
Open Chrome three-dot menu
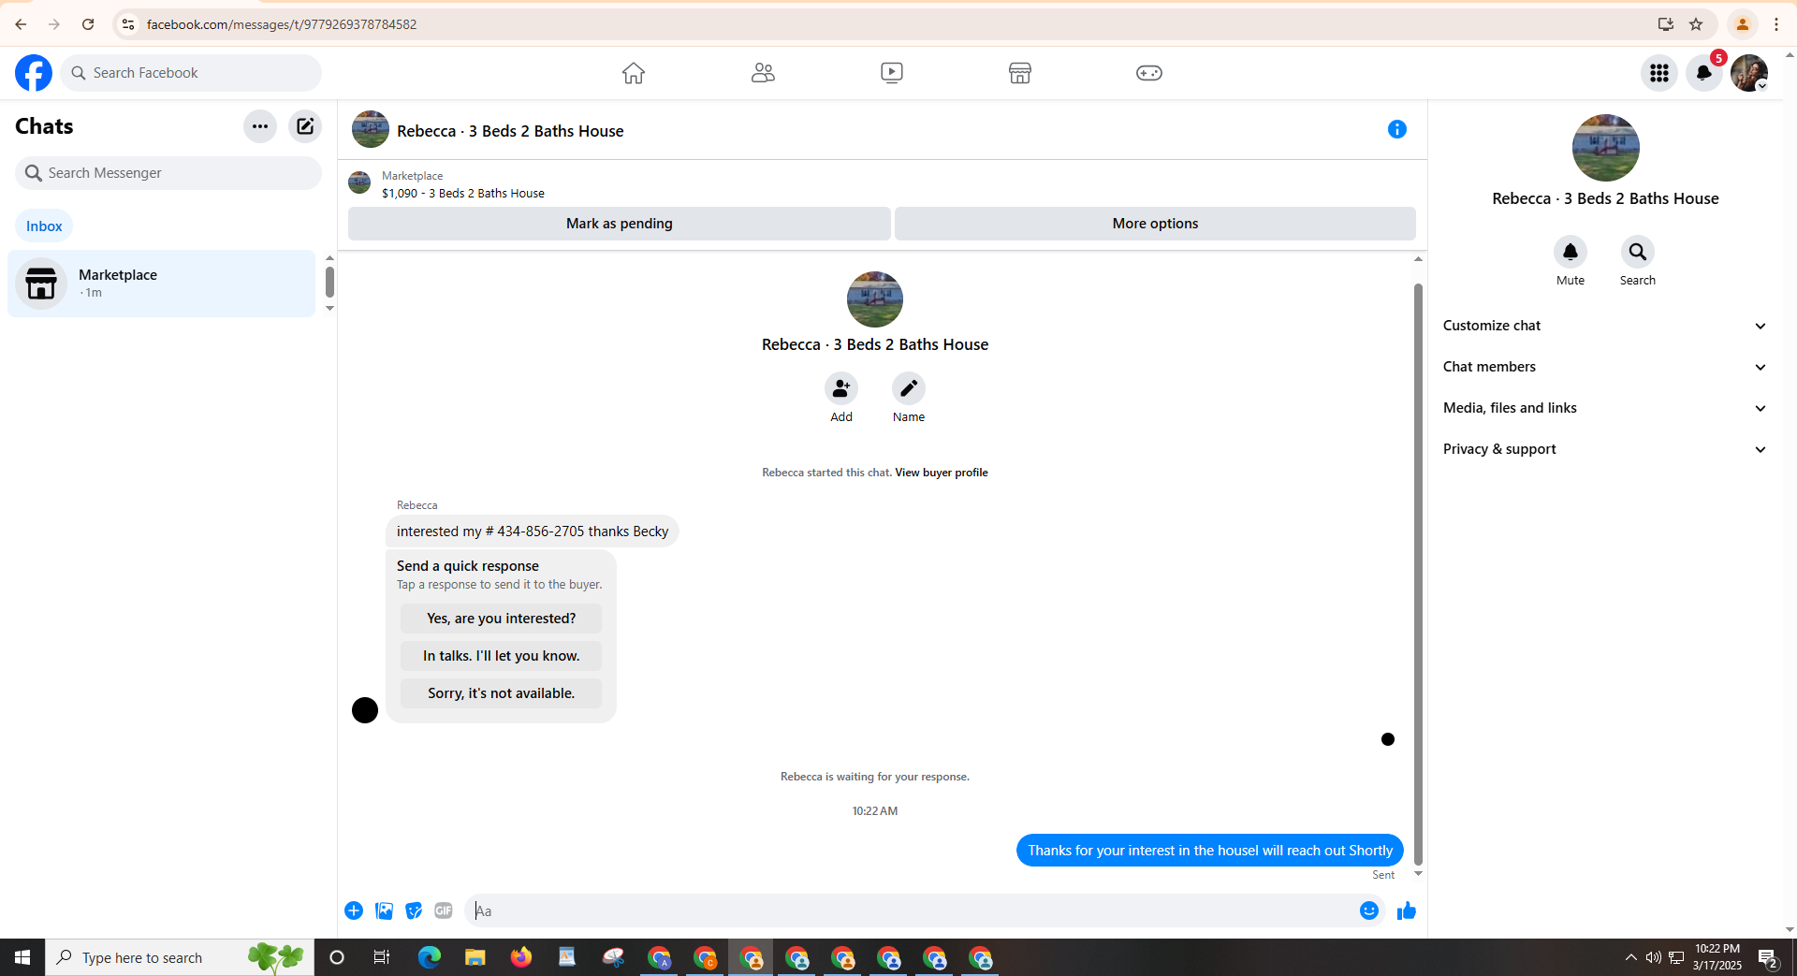coord(1776,24)
